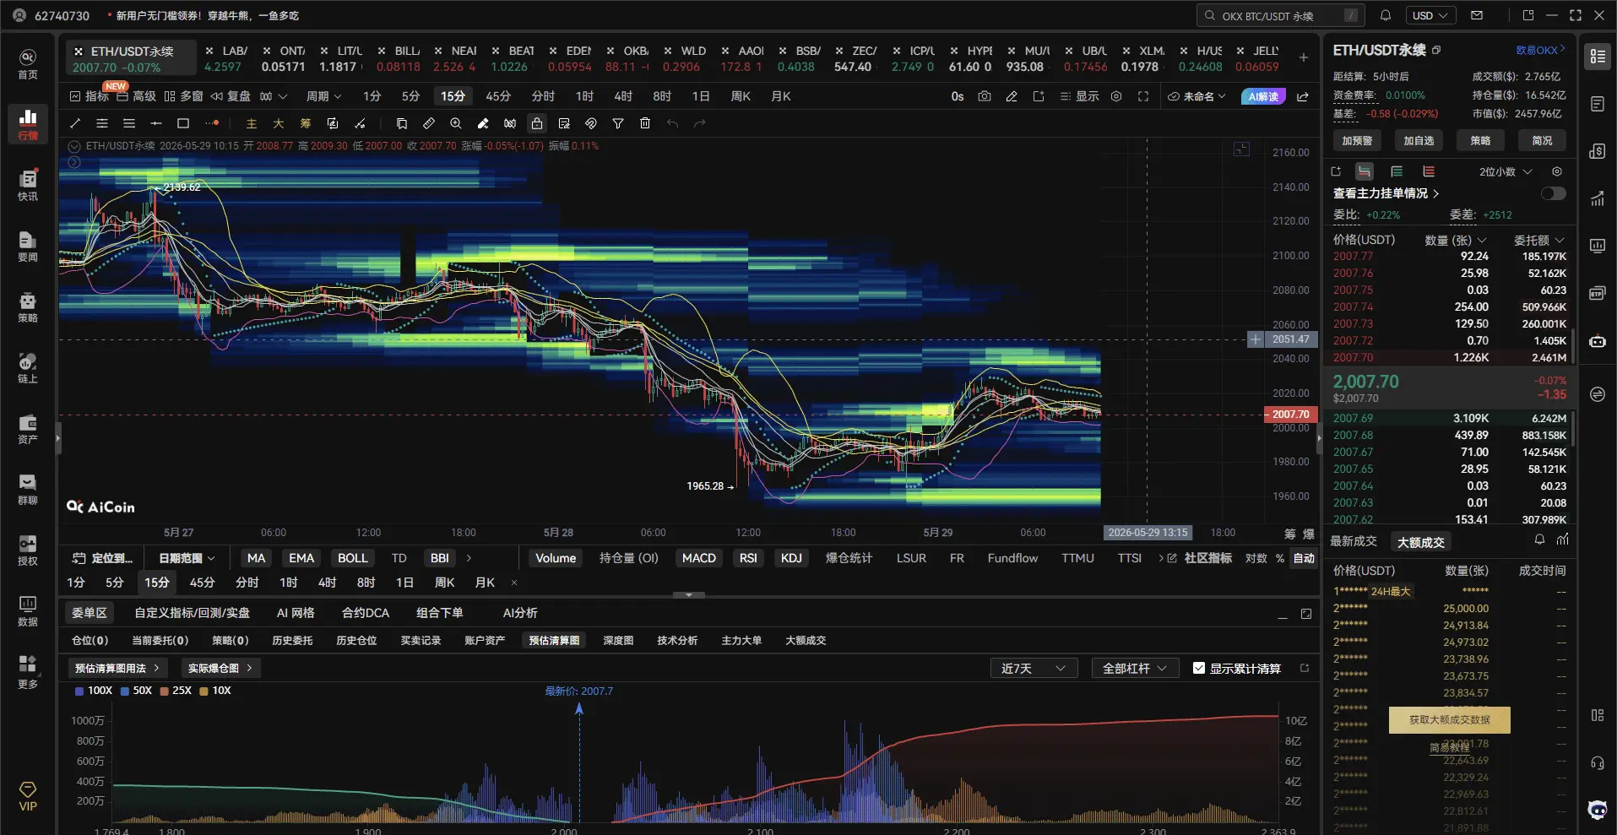Screen dimensions: 1617x835
Task: Open the 日期范围 date range dropdown
Action: pos(187,558)
